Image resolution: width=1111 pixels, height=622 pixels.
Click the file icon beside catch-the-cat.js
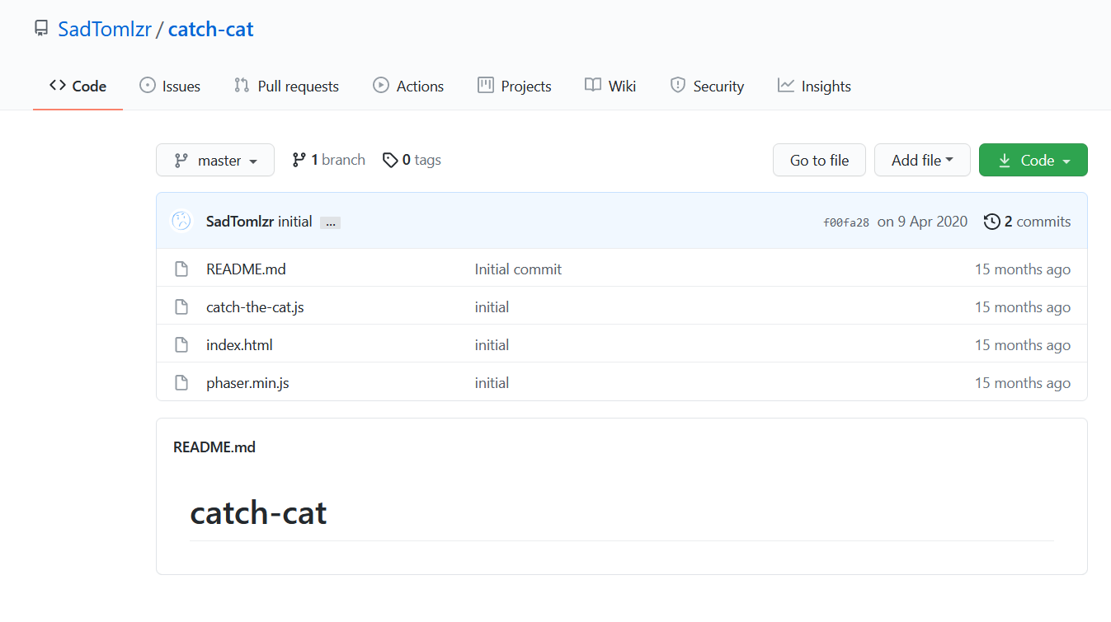point(181,307)
